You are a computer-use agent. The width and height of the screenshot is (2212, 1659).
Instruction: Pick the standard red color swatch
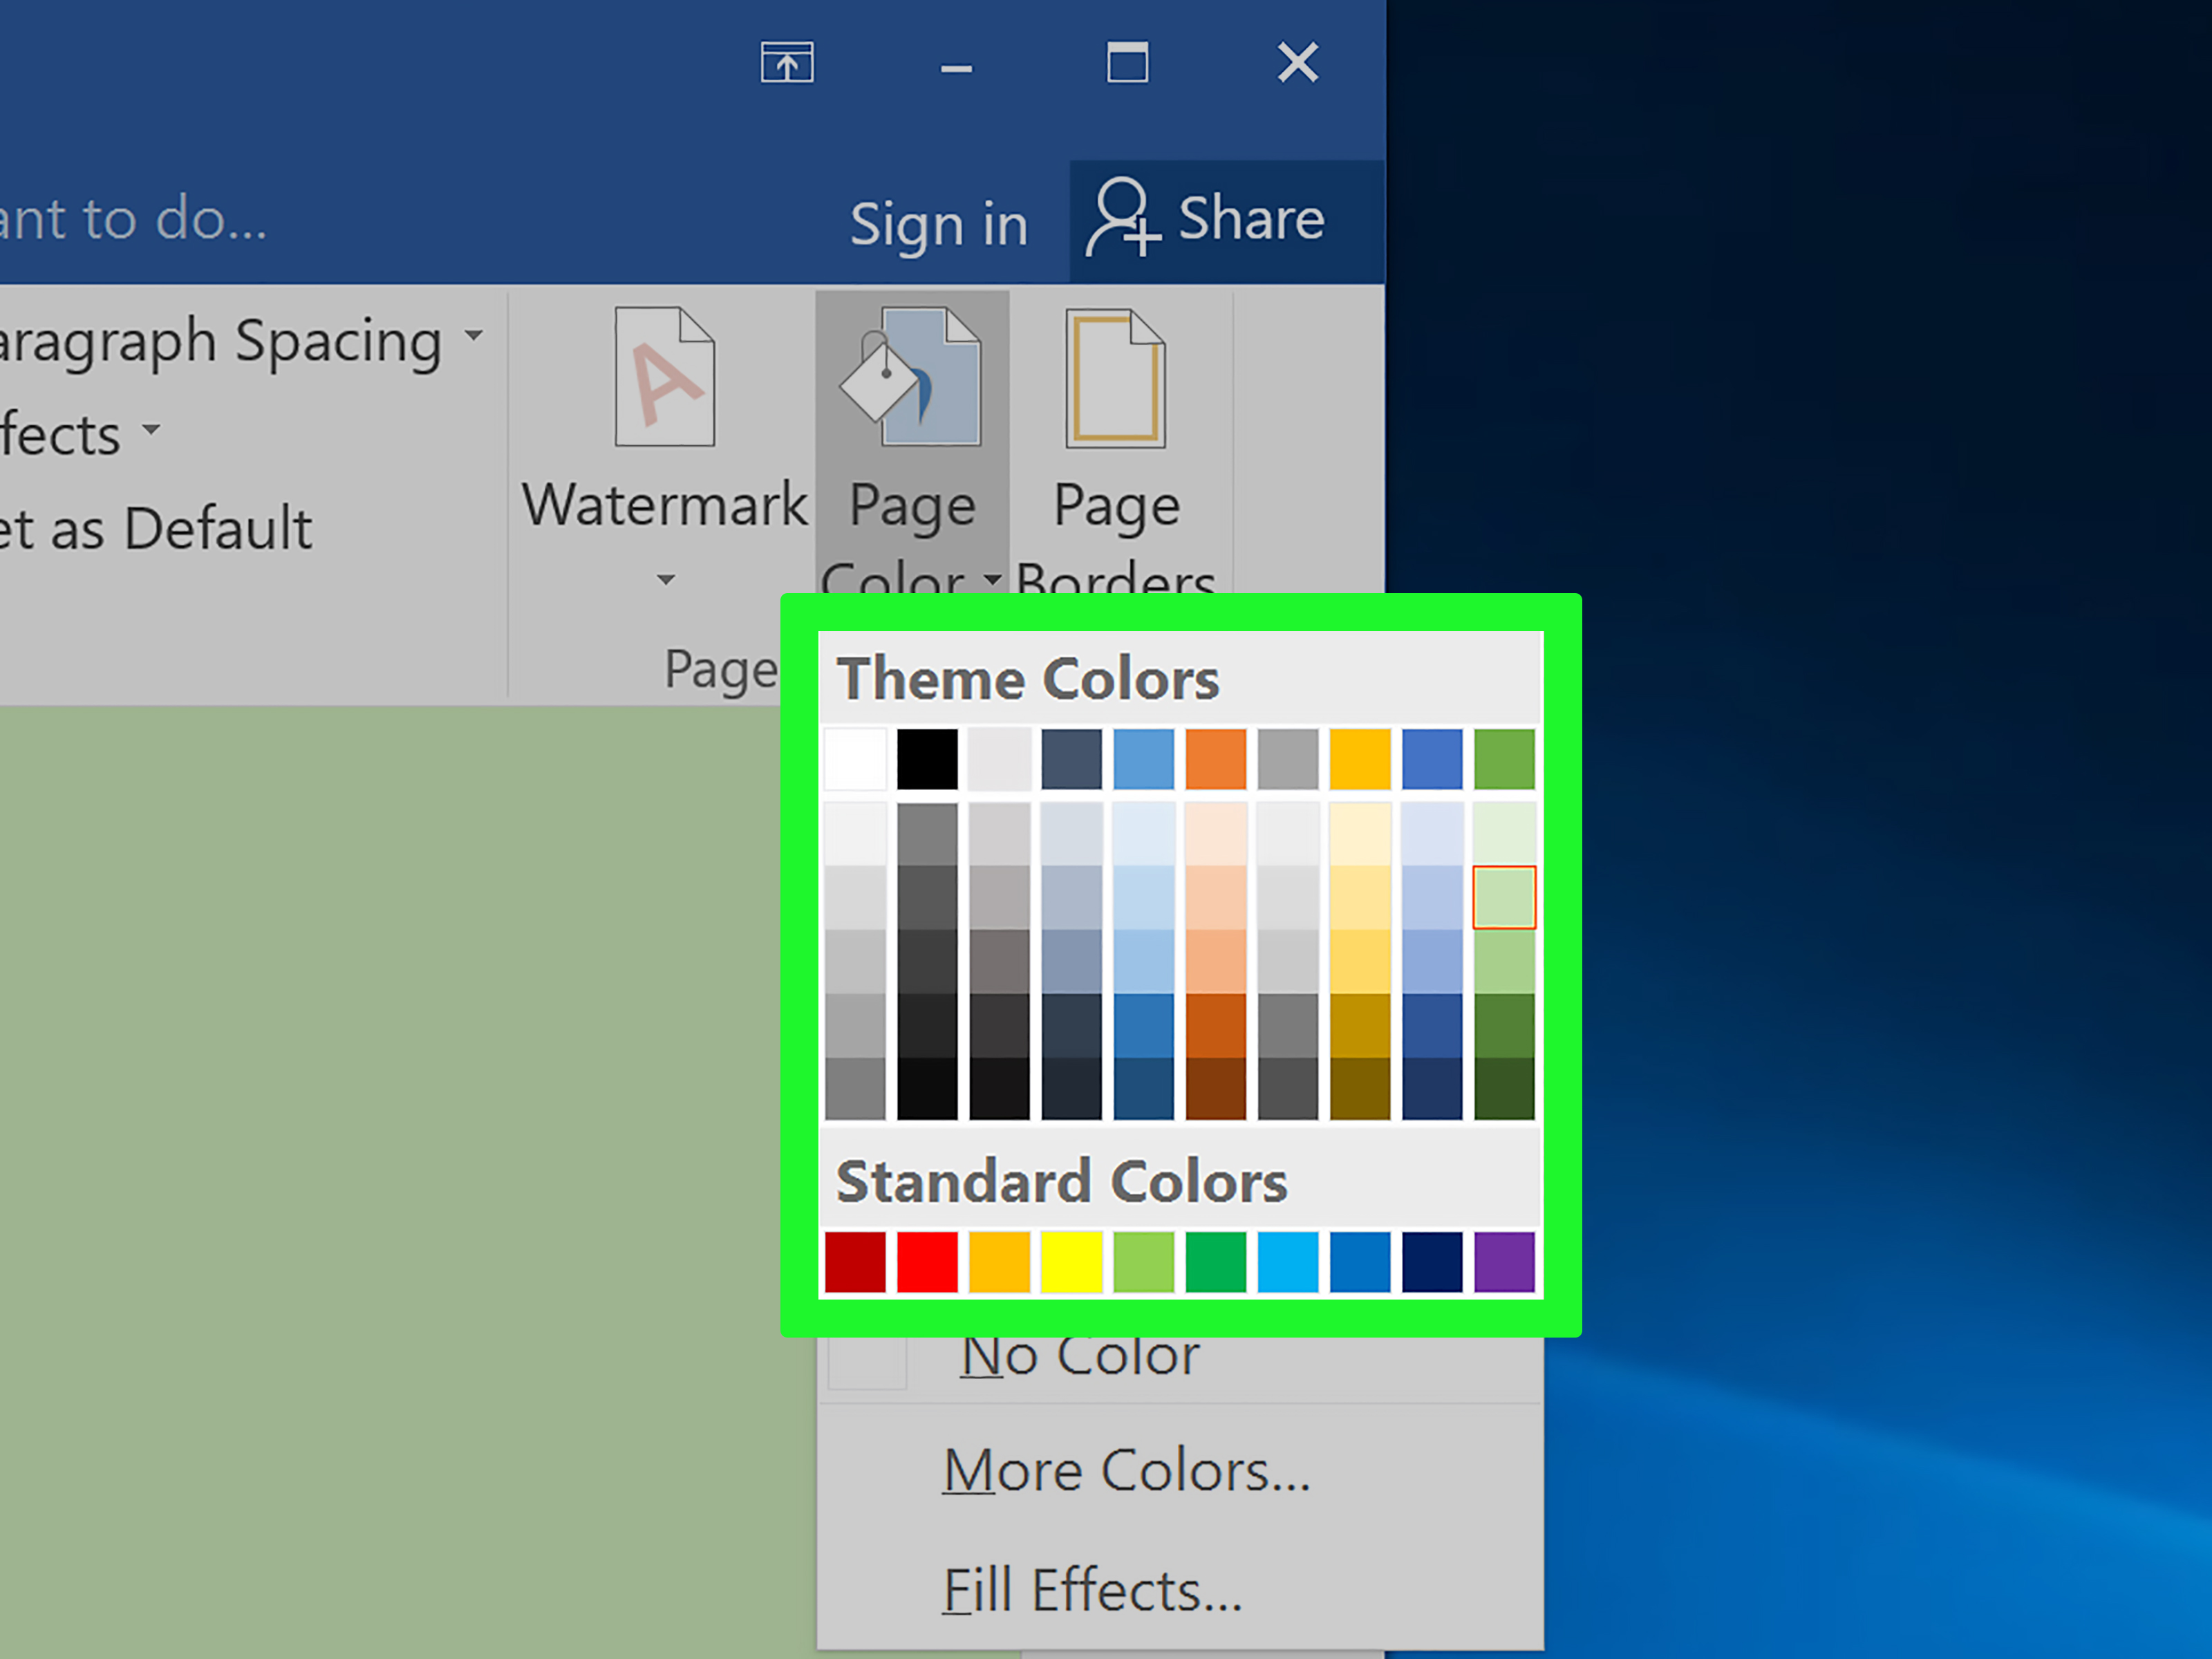(x=927, y=1262)
